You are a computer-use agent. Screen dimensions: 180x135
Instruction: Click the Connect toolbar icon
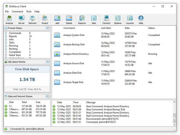pos(106,19)
